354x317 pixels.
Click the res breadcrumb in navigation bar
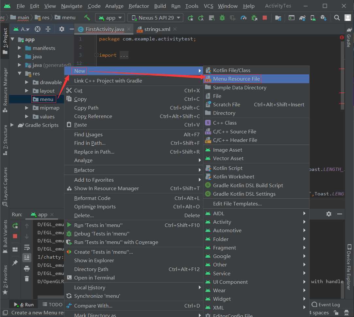(42, 18)
